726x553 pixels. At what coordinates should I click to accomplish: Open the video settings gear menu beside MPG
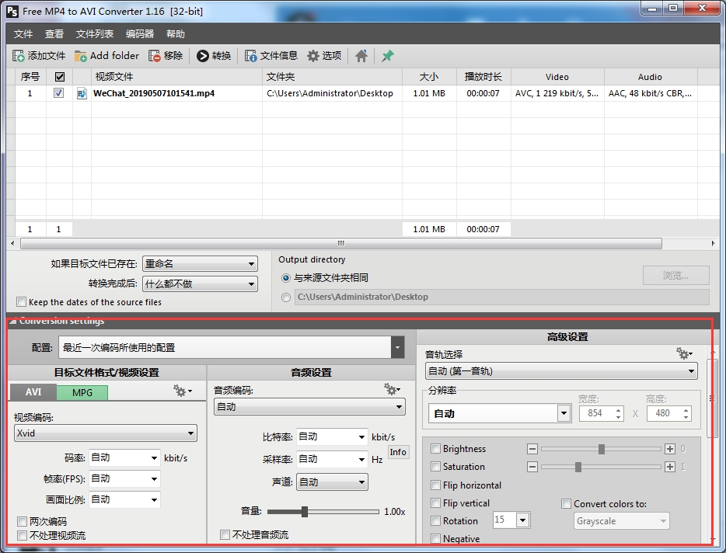[x=183, y=391]
